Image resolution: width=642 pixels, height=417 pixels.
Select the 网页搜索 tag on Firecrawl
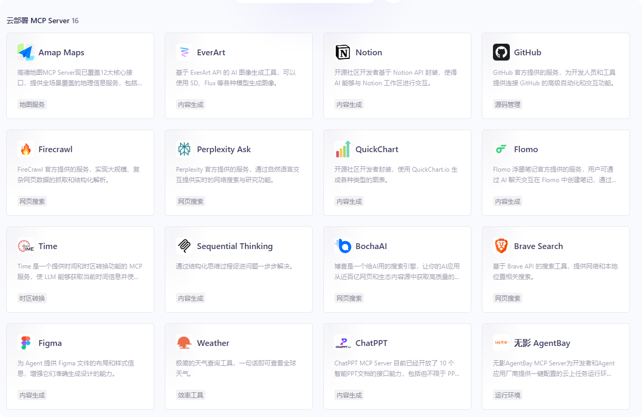click(32, 201)
